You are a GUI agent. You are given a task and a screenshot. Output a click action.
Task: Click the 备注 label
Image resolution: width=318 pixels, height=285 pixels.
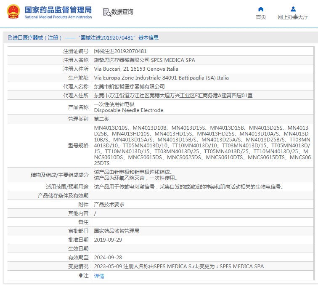(x=83, y=222)
